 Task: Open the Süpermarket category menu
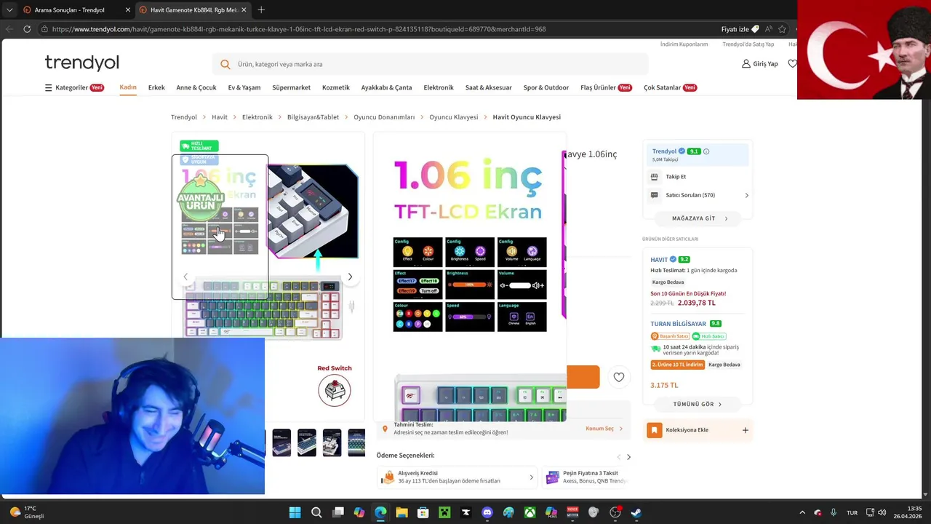click(x=291, y=87)
